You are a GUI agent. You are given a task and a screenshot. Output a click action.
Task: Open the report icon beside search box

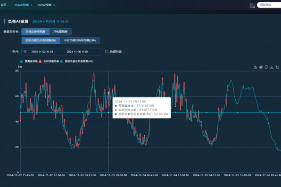[x=252, y=5]
